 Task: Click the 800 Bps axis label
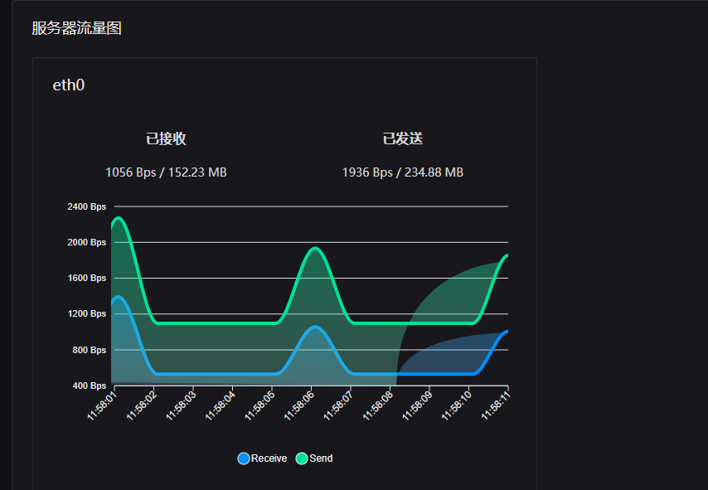tap(89, 350)
